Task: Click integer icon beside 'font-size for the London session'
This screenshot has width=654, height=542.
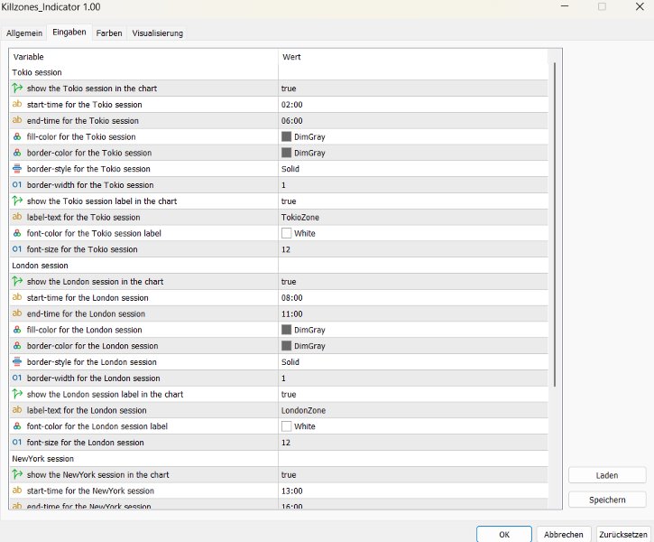Action: pos(17,443)
